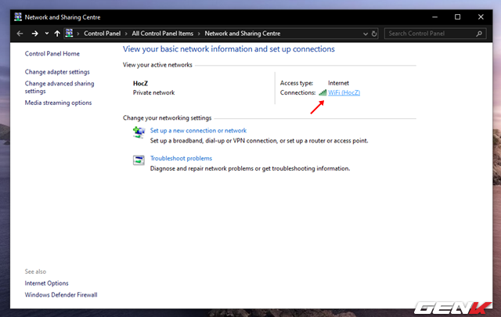Viewport: 501px width, 317px height.
Task: Focus the Search Control Panel field
Action: pos(435,34)
